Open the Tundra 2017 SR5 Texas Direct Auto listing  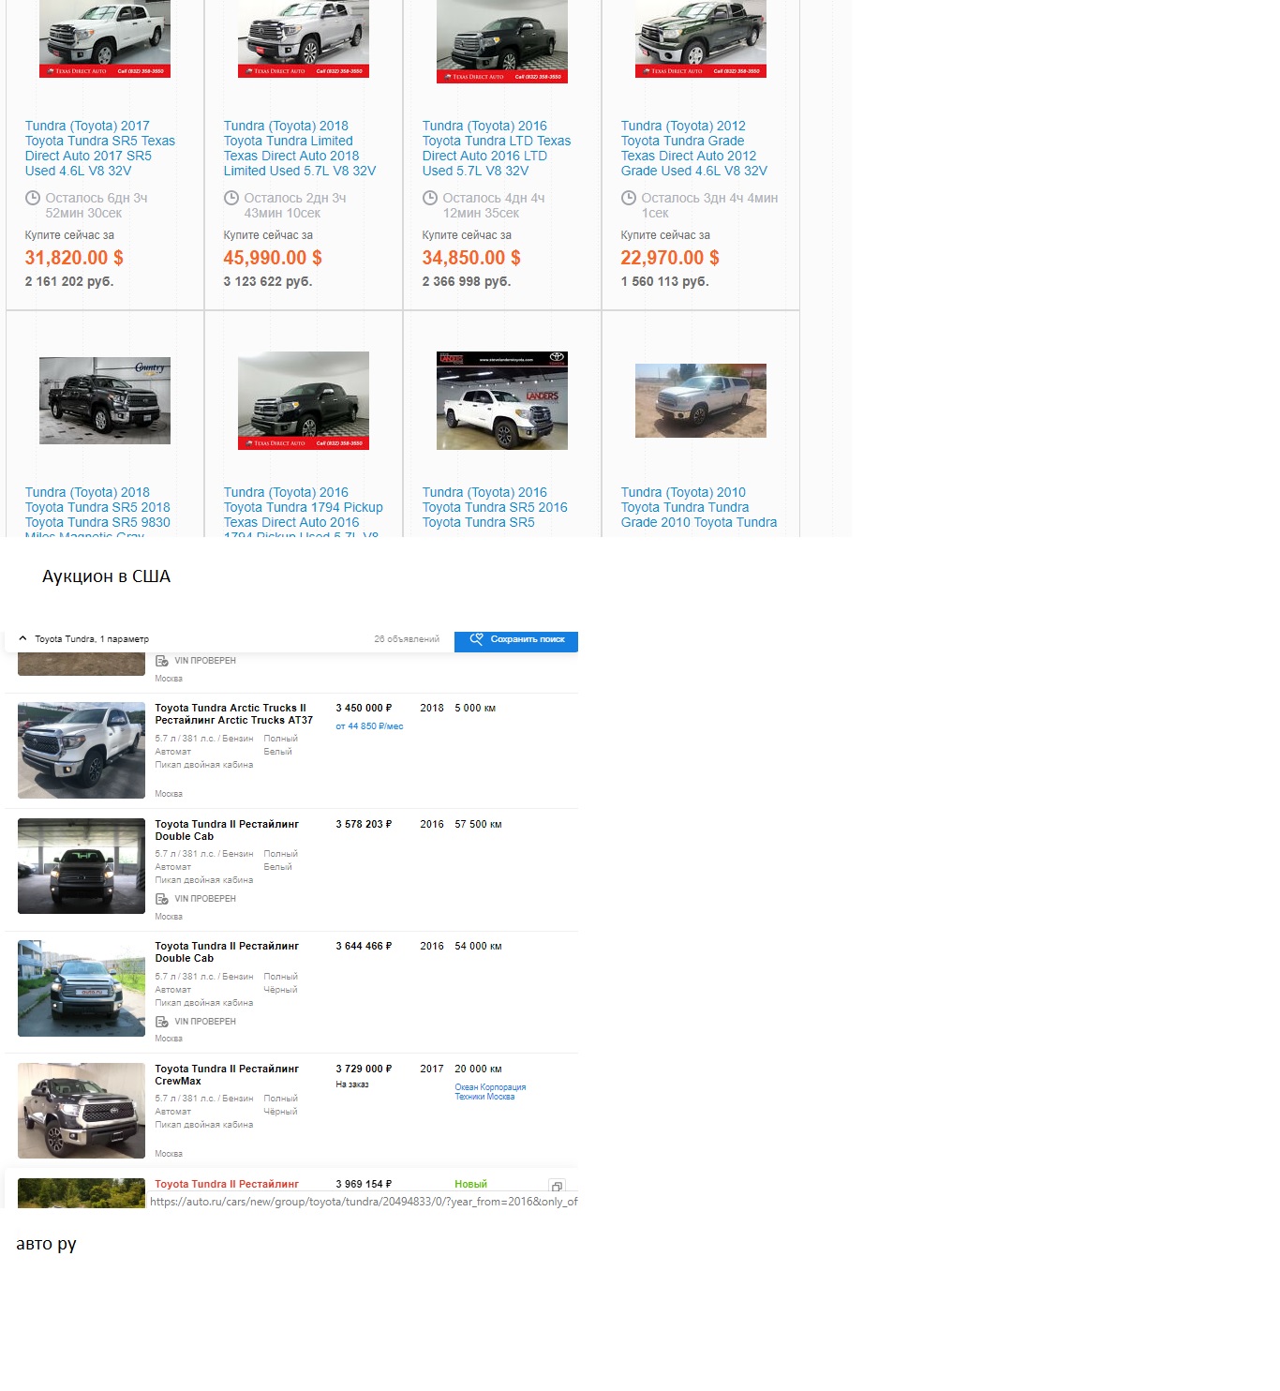(100, 148)
